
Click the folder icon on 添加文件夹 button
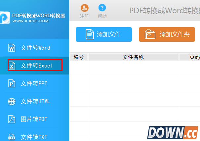pos(150,34)
